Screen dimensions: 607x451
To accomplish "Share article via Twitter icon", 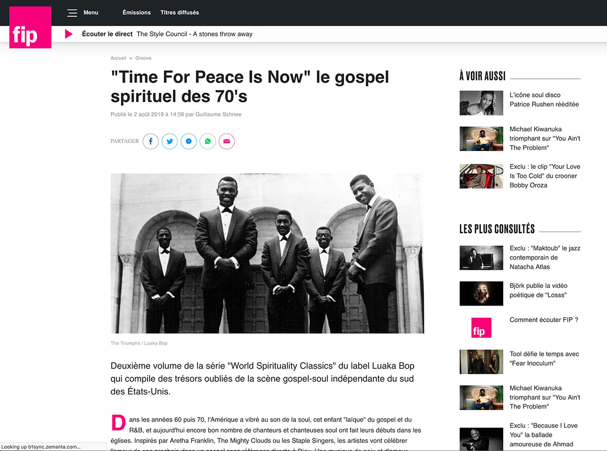I will coord(169,141).
